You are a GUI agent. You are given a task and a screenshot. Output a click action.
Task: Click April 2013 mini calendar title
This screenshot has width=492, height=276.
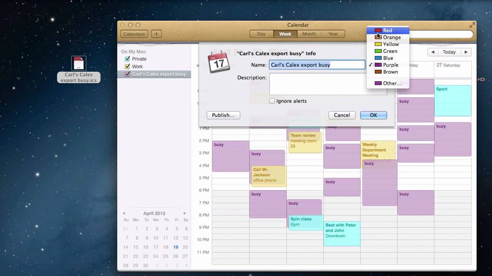tap(154, 214)
